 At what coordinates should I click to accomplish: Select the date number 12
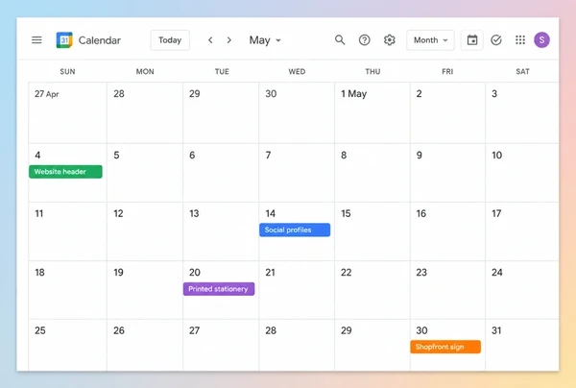point(118,213)
